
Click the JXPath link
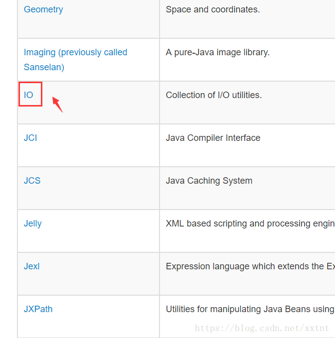38,309
